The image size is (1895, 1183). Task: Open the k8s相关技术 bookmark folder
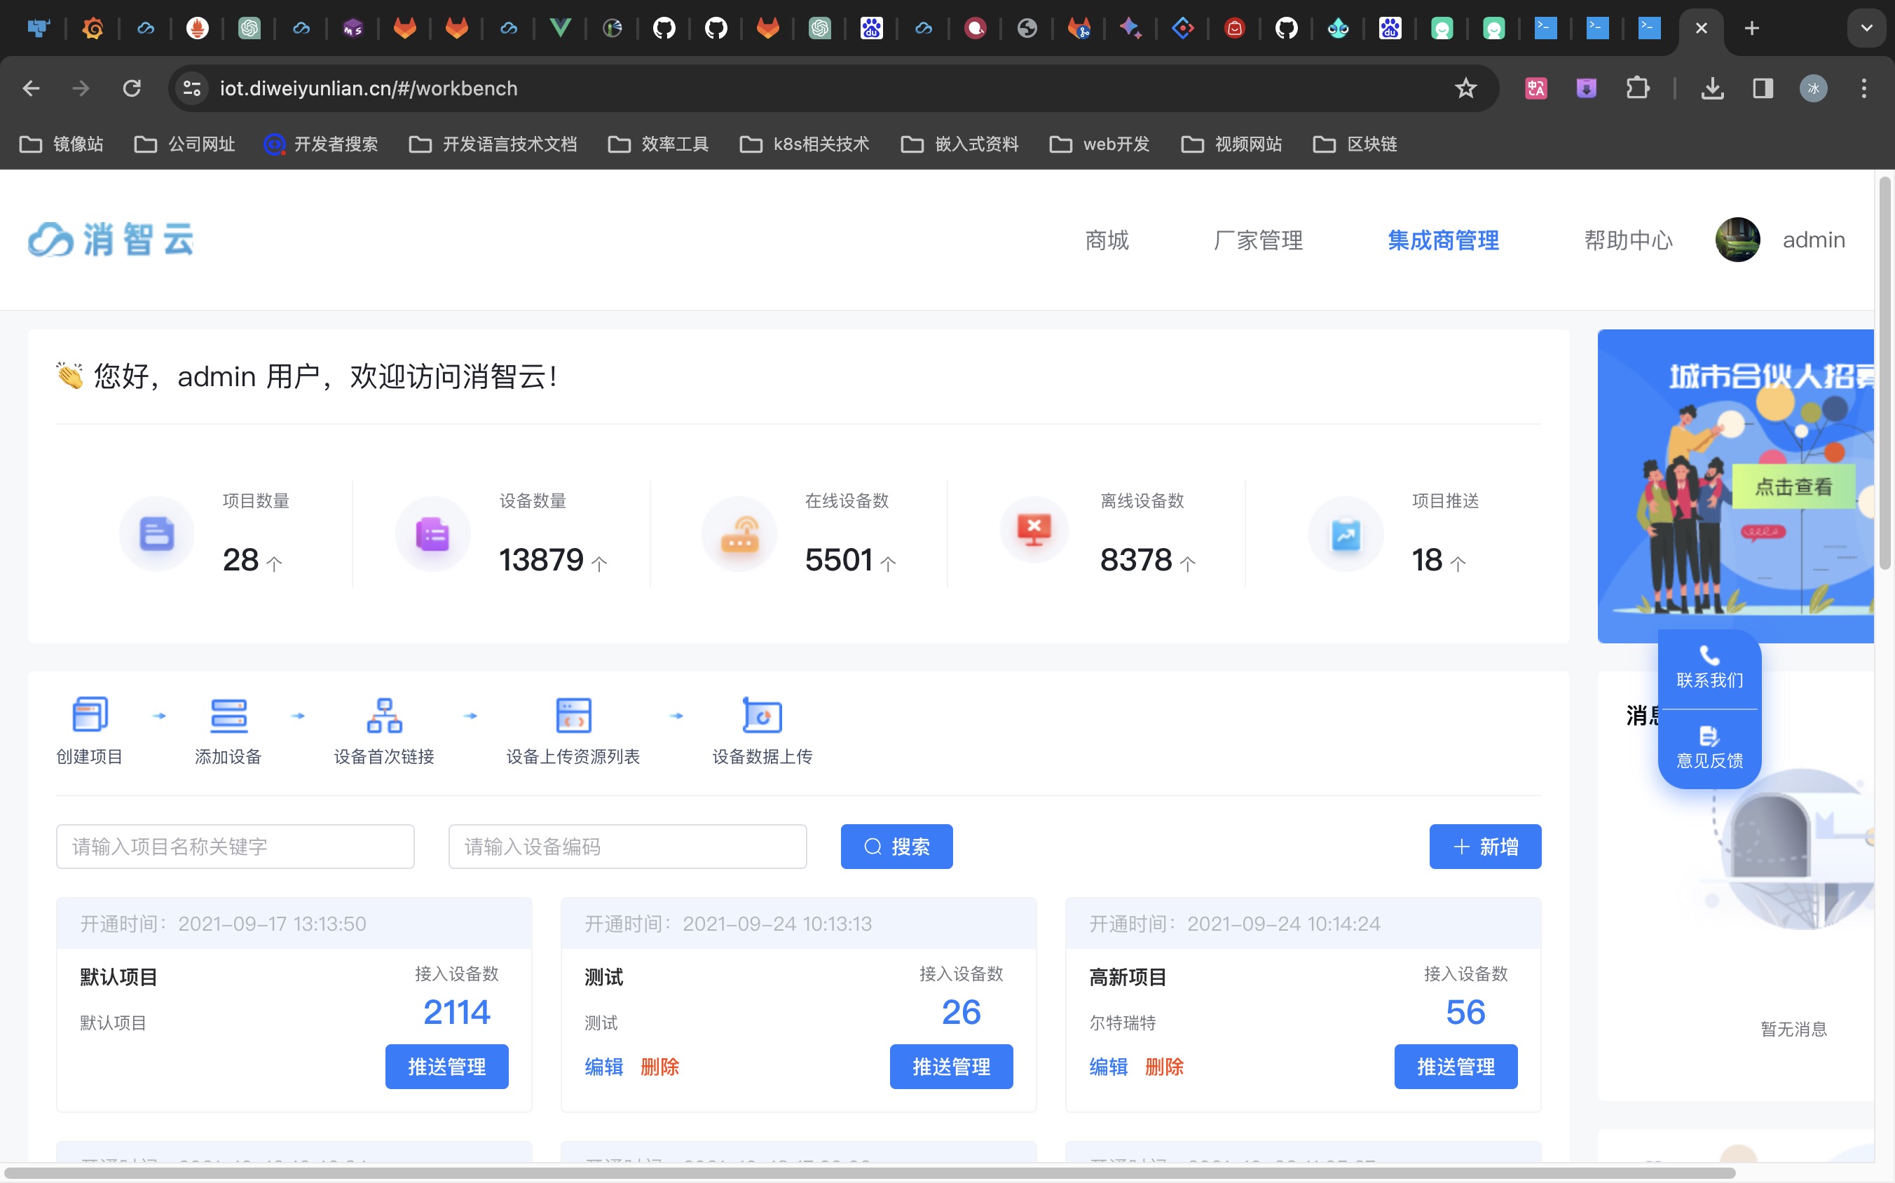[805, 144]
